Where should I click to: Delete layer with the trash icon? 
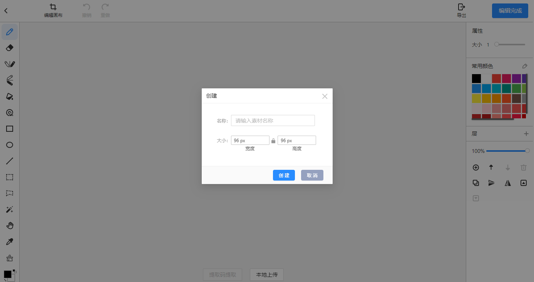click(x=524, y=168)
